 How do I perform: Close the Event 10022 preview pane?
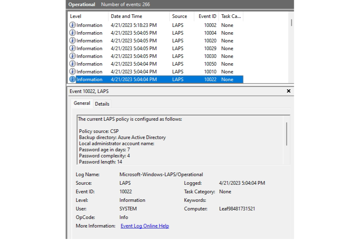pos(288,91)
